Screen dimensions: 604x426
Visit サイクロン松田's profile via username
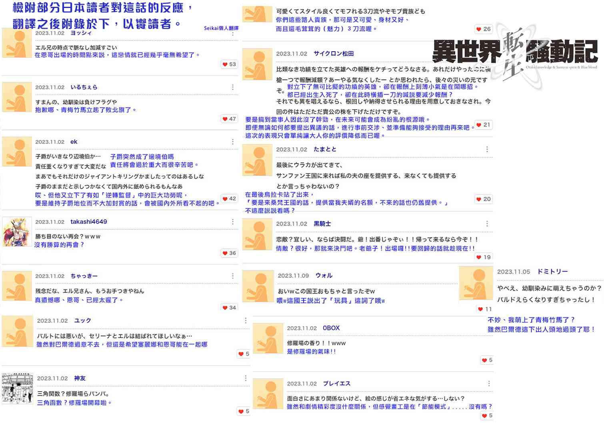click(x=333, y=54)
